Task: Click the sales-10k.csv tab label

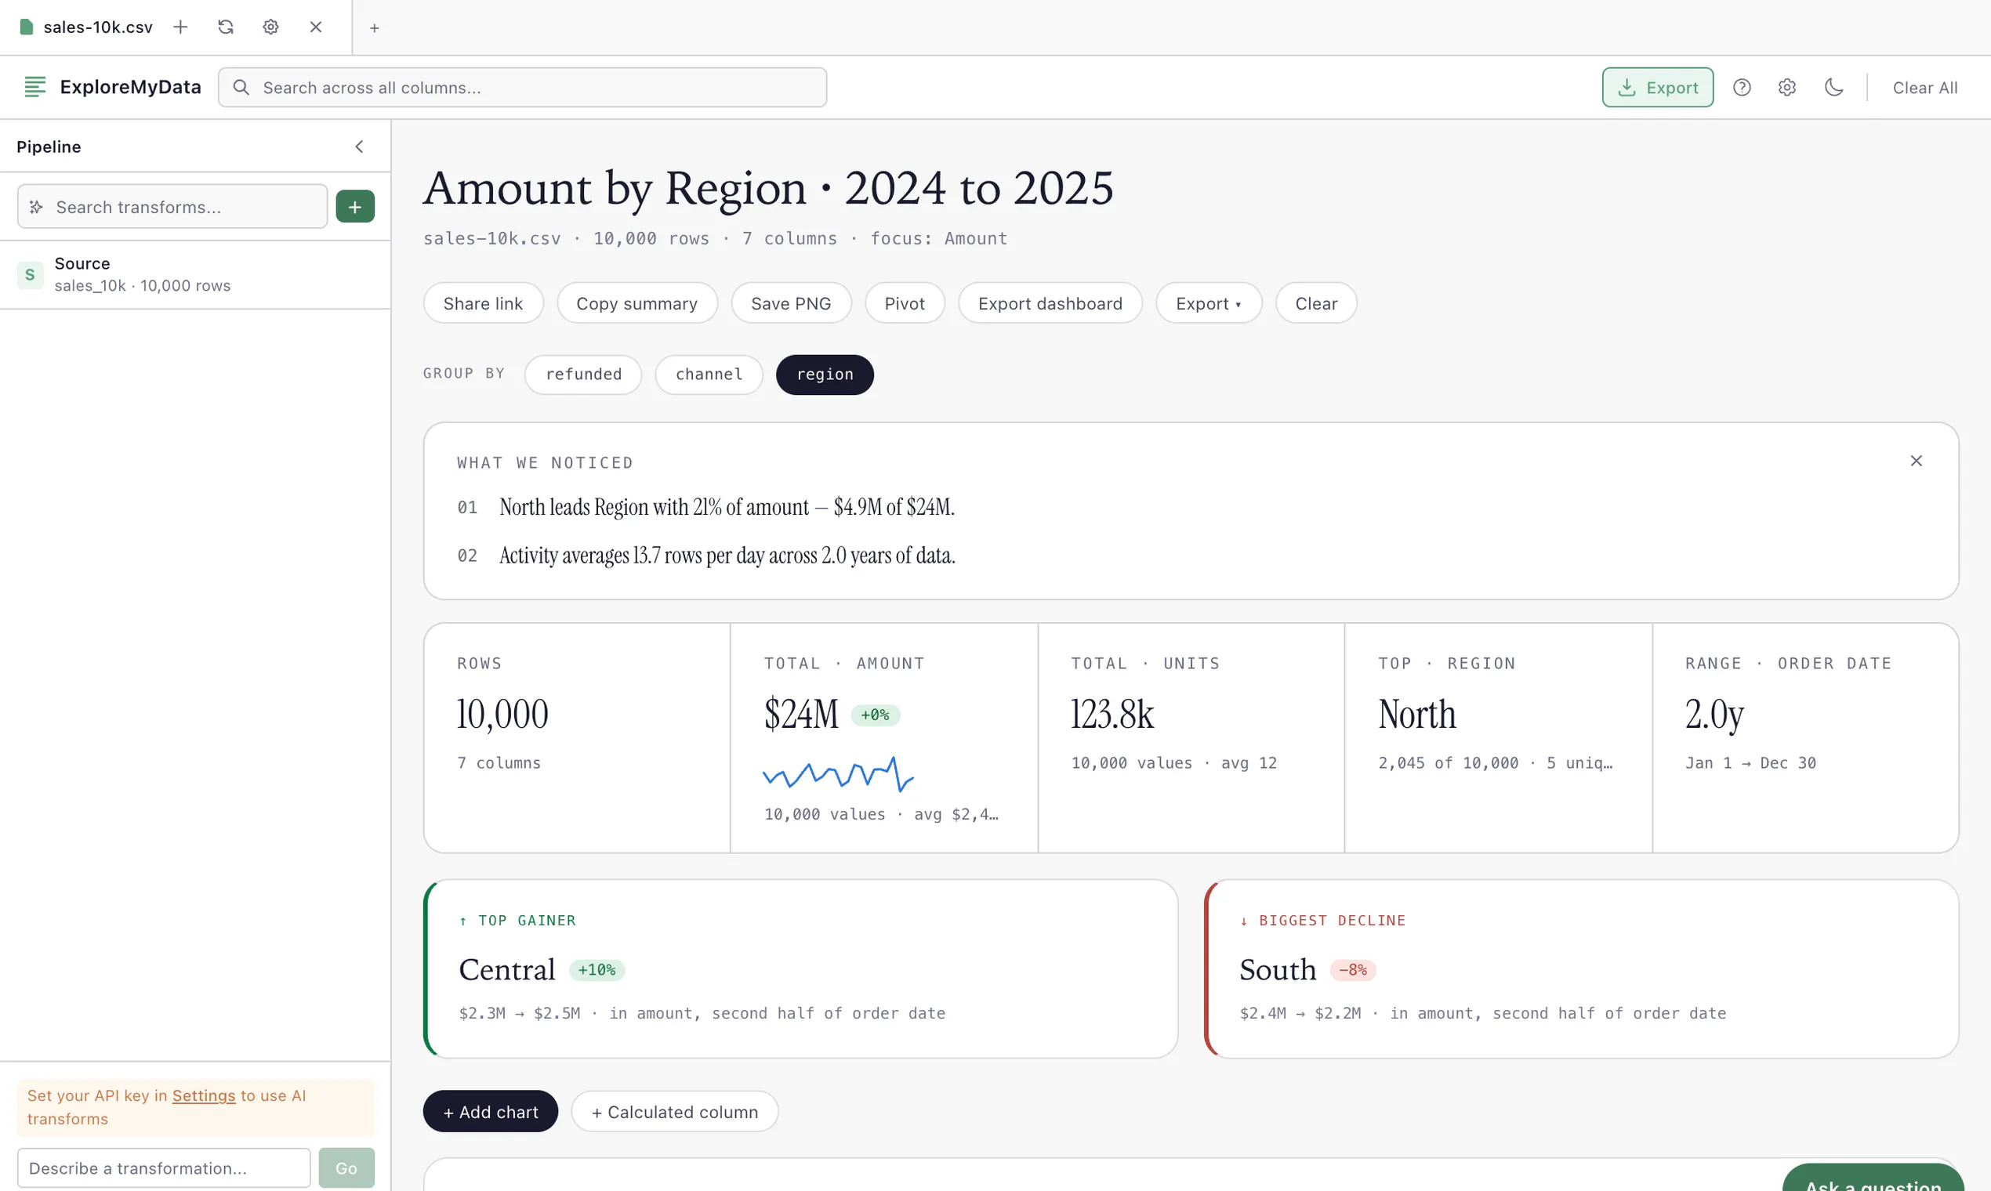Action: (x=98, y=27)
